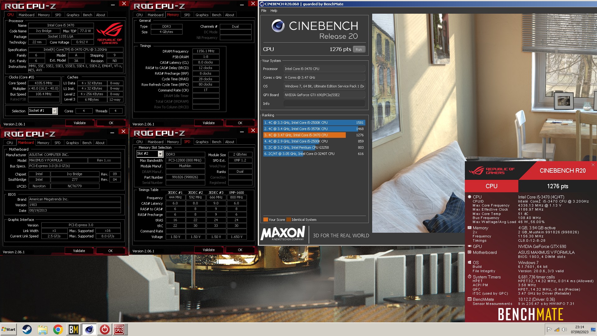Click the Core Speed value 4335.5 MHz

coord(44,83)
